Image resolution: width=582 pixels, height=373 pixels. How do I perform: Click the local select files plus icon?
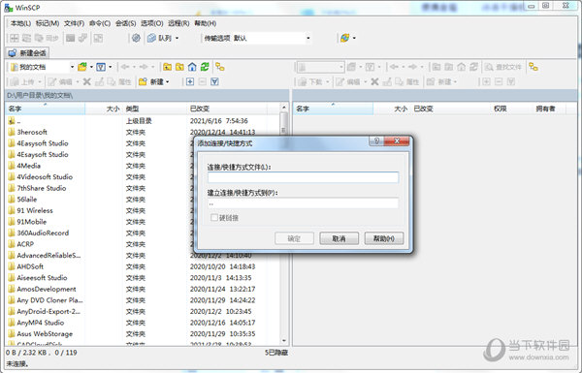190,81
